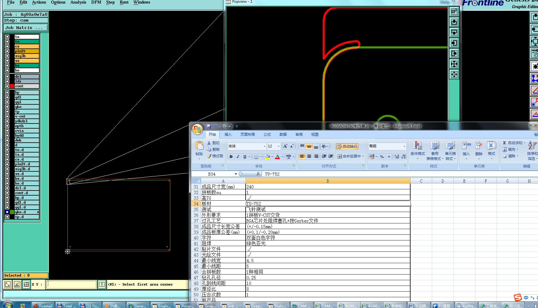Toggle the checkbox for the rout layer
The width and height of the screenshot is (538, 308).
click(7, 86)
